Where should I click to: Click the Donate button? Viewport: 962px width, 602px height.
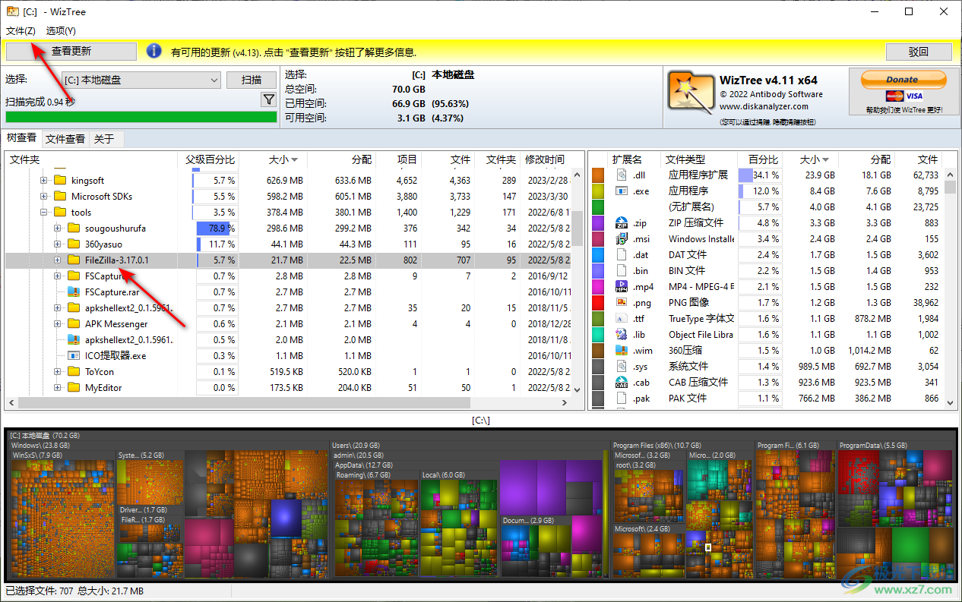tap(903, 79)
